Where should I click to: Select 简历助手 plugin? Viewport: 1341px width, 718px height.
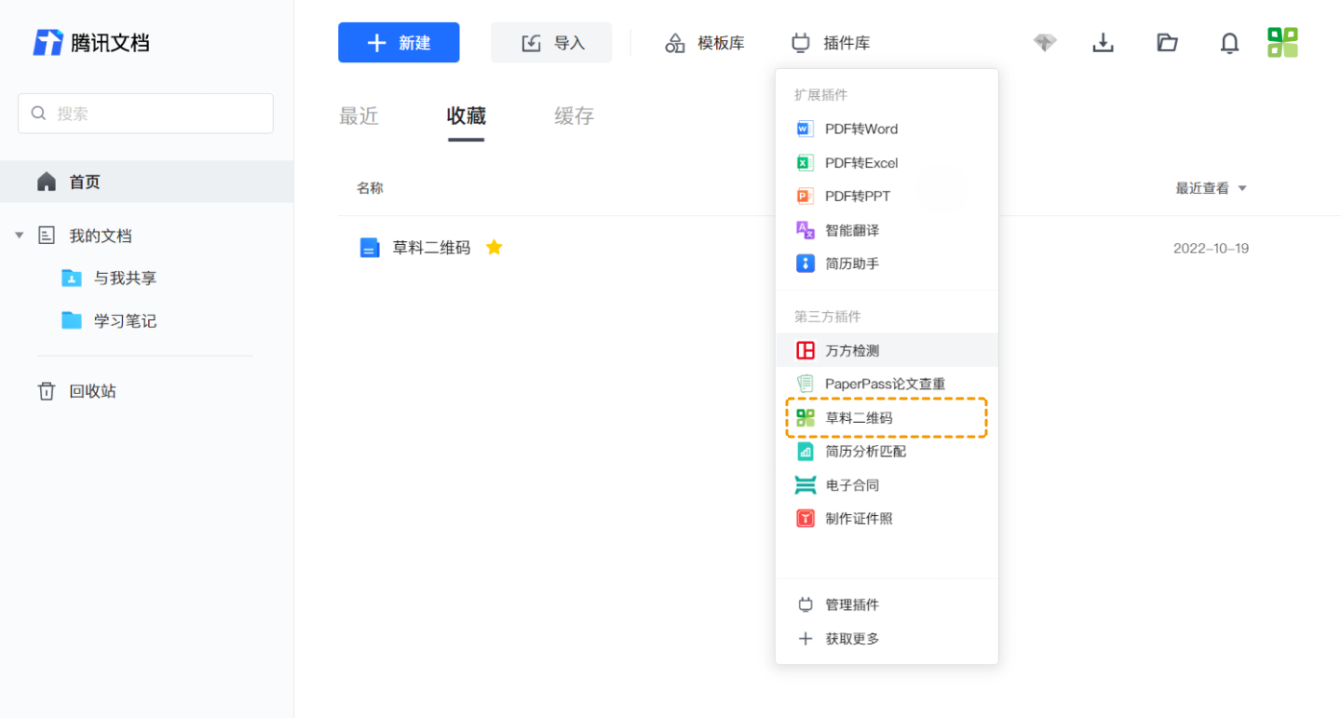click(887, 264)
